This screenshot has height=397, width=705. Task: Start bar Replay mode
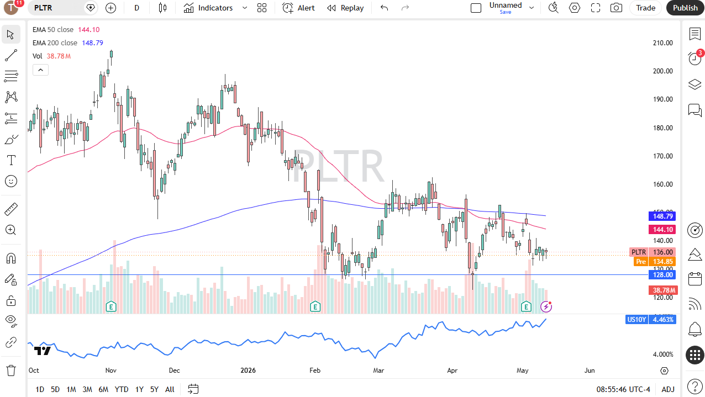[345, 8]
